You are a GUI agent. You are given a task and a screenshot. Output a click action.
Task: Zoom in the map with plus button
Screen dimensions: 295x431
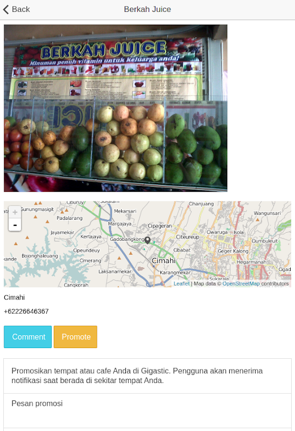tap(15, 212)
